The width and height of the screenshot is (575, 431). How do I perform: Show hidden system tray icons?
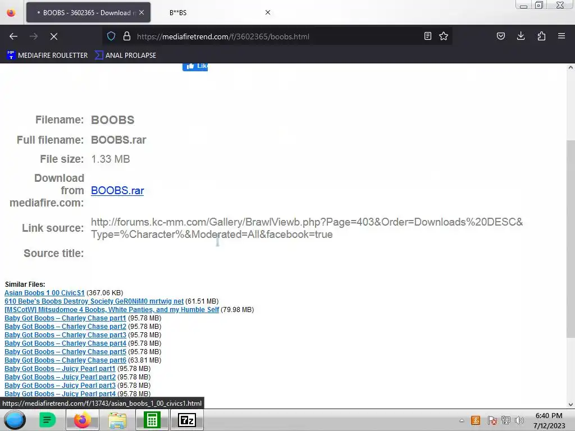[462, 420]
